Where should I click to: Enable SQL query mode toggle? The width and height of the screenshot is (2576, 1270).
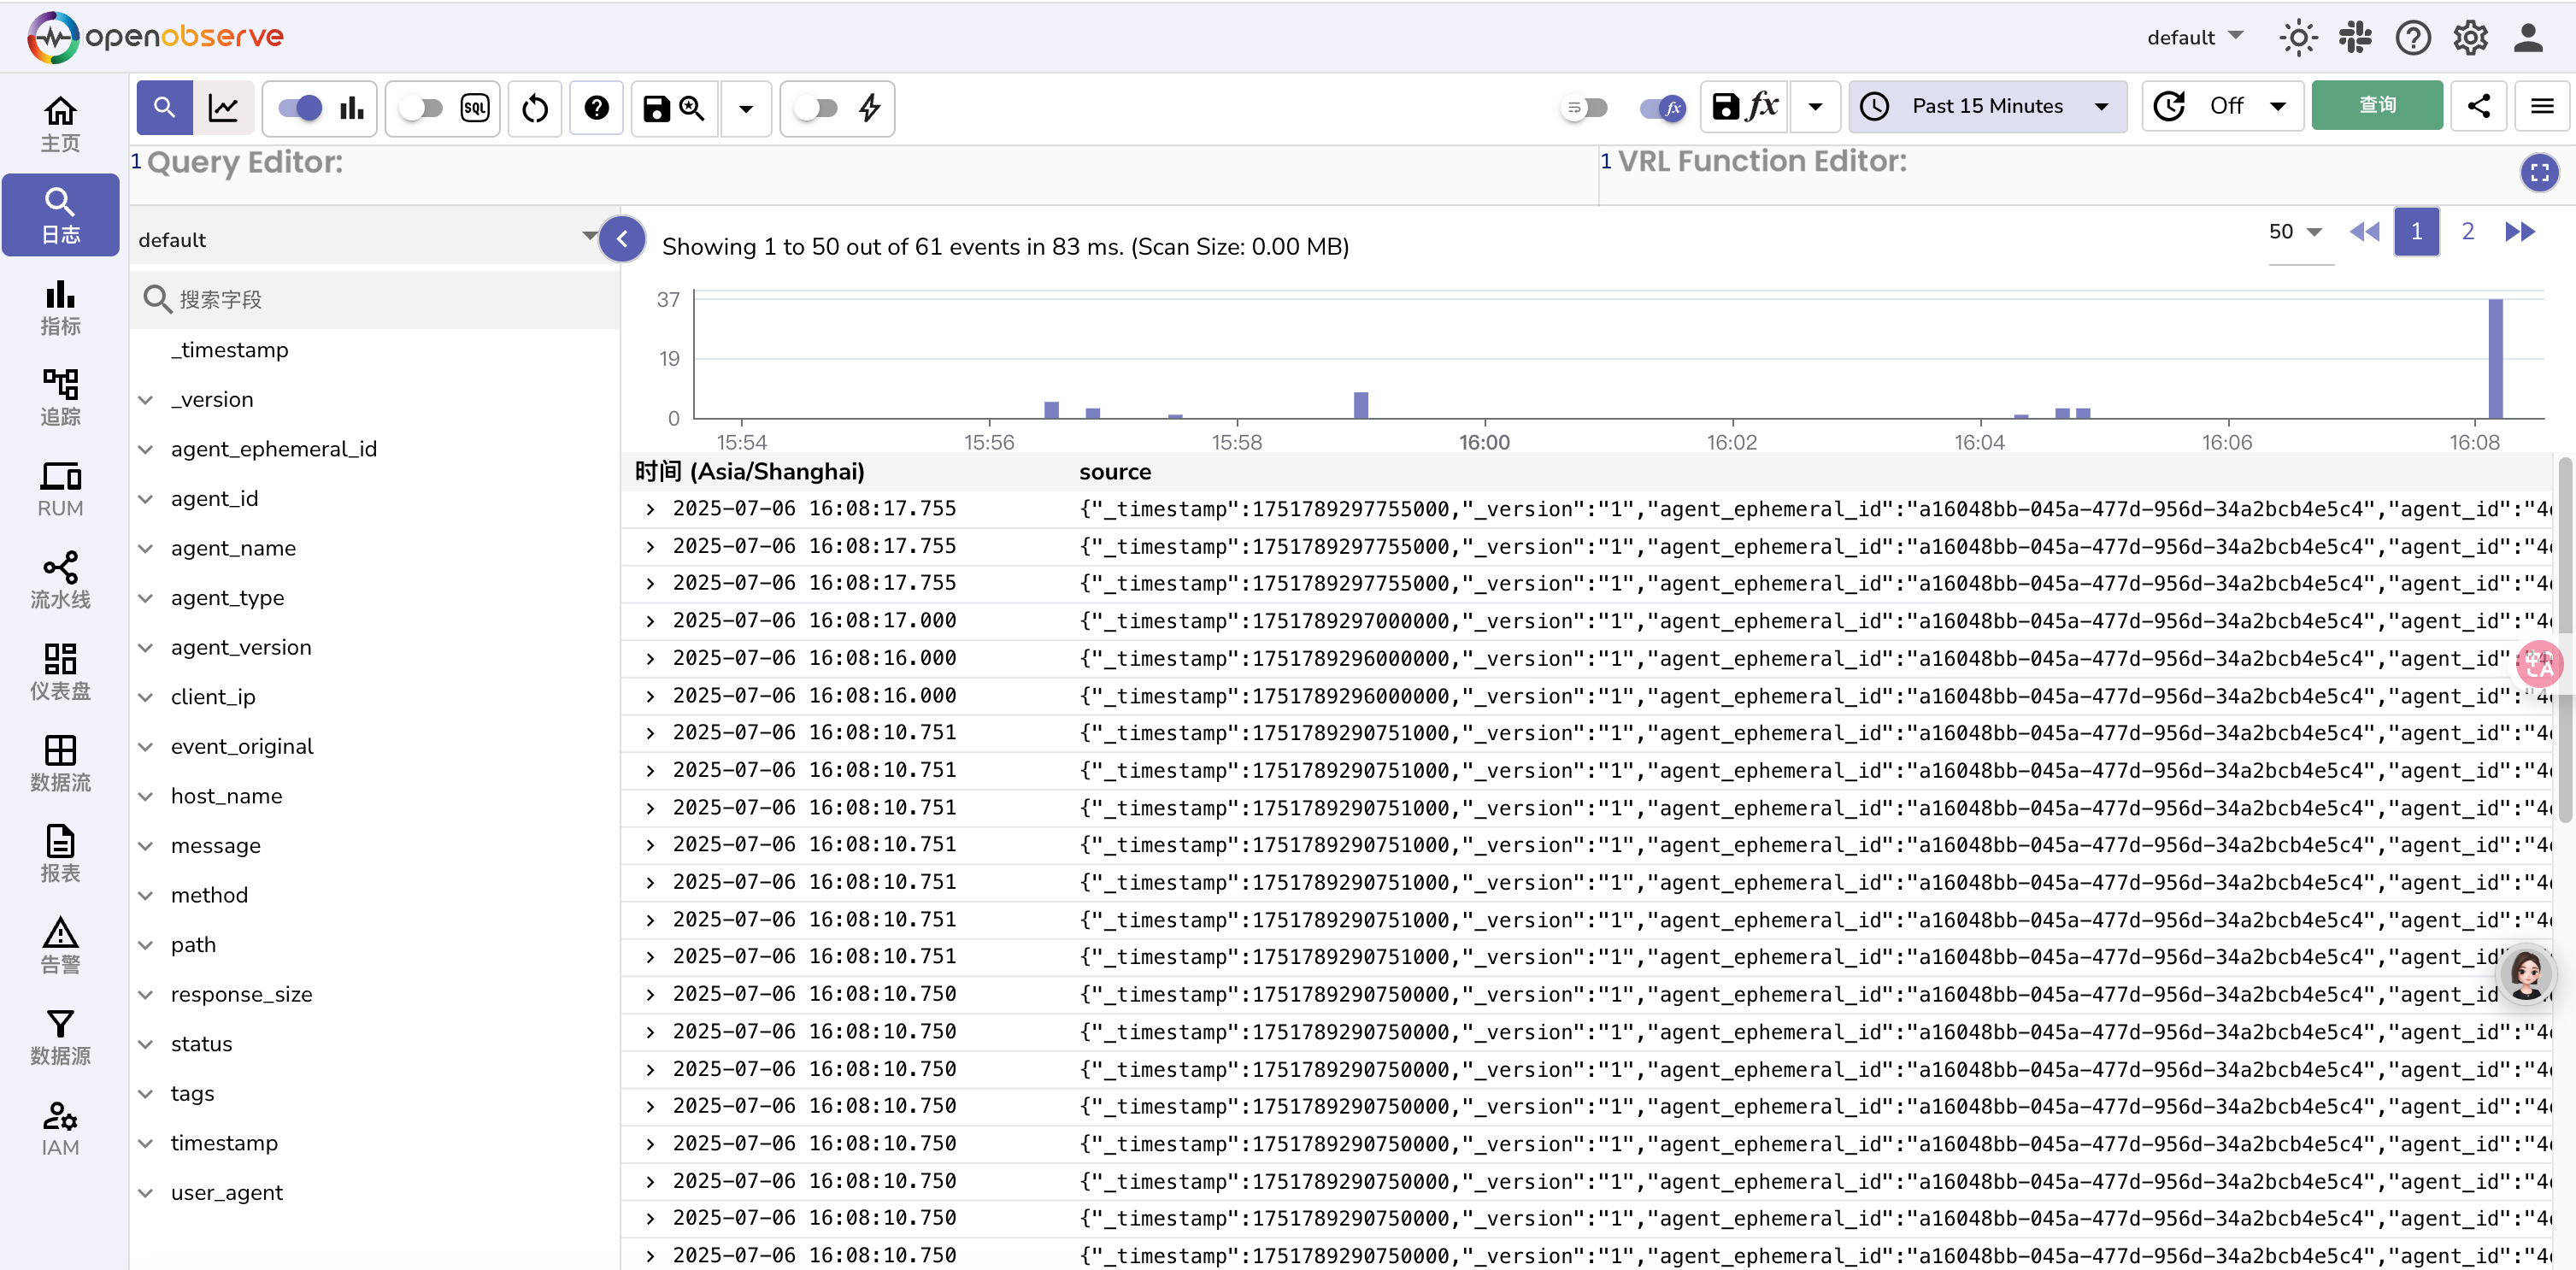(424, 108)
